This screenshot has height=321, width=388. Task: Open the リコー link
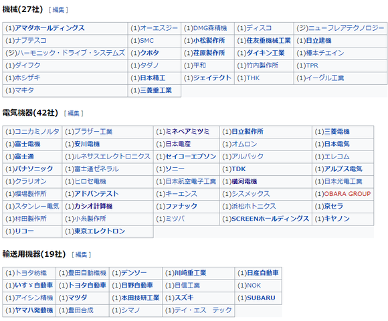click(x=24, y=231)
